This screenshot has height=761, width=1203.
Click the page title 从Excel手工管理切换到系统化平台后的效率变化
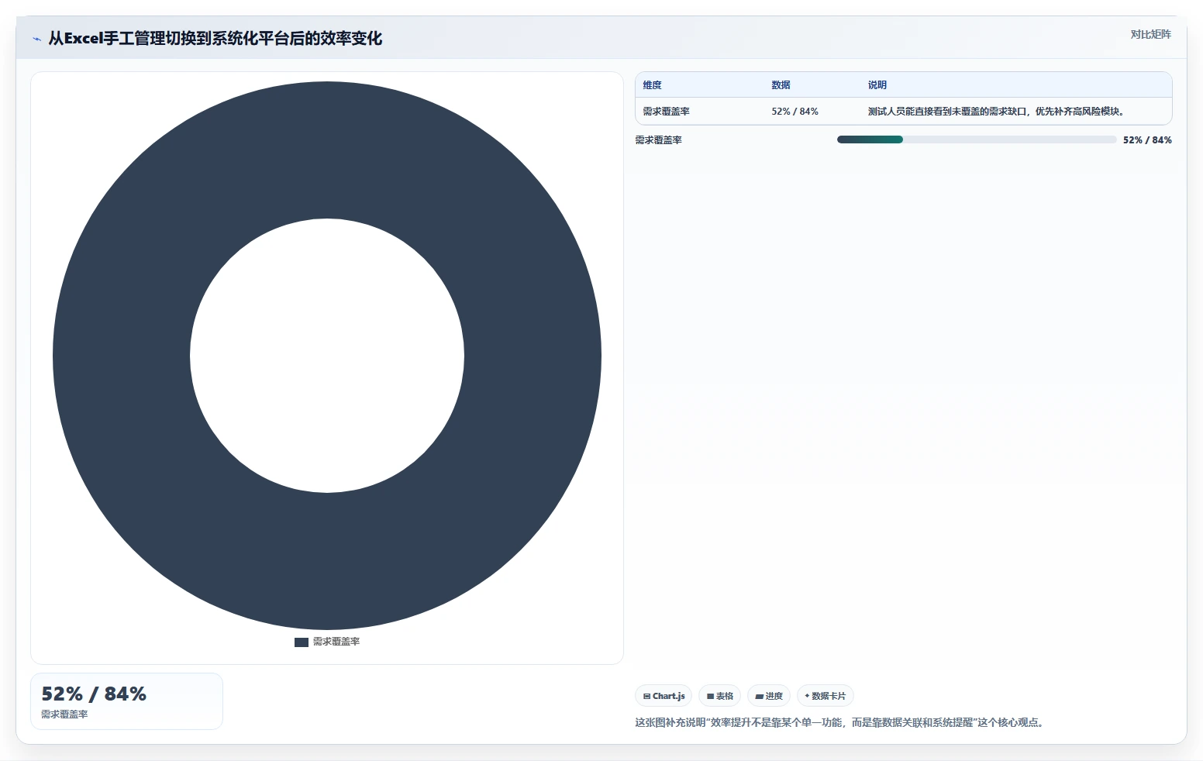pyautogui.click(x=215, y=39)
